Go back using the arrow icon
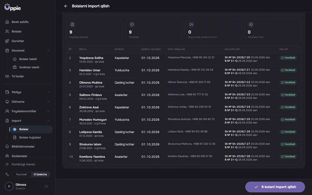This screenshot has width=312, height=195. (66, 6)
